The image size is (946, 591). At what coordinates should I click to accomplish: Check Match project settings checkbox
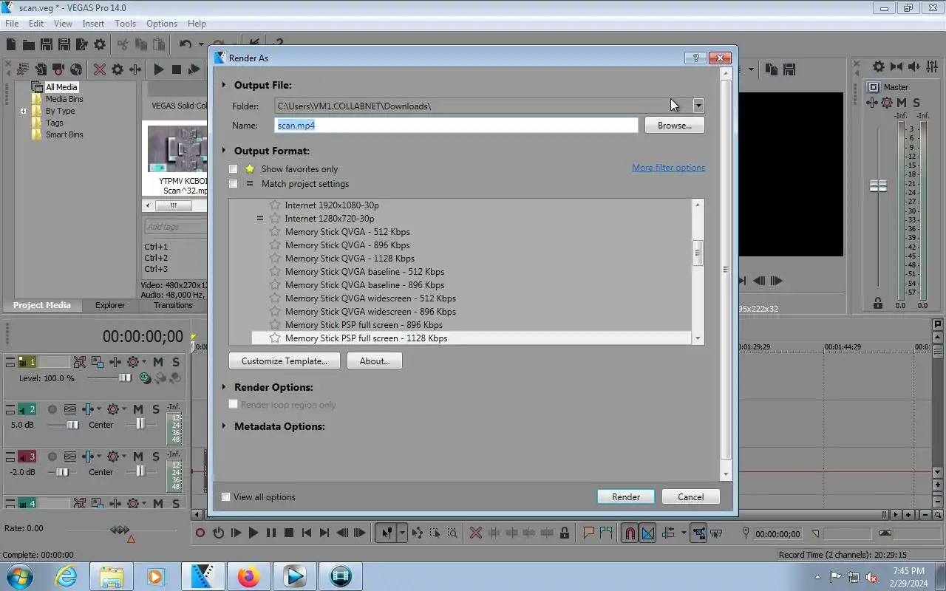click(234, 184)
